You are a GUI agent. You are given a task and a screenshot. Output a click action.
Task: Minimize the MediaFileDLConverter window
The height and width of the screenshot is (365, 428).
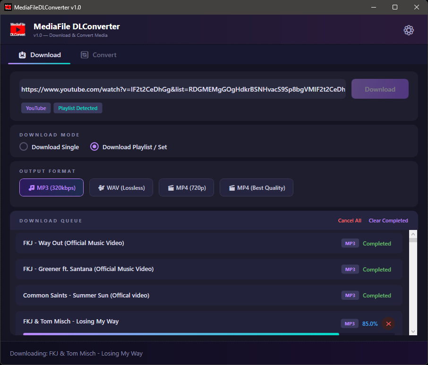pyautogui.click(x=374, y=8)
